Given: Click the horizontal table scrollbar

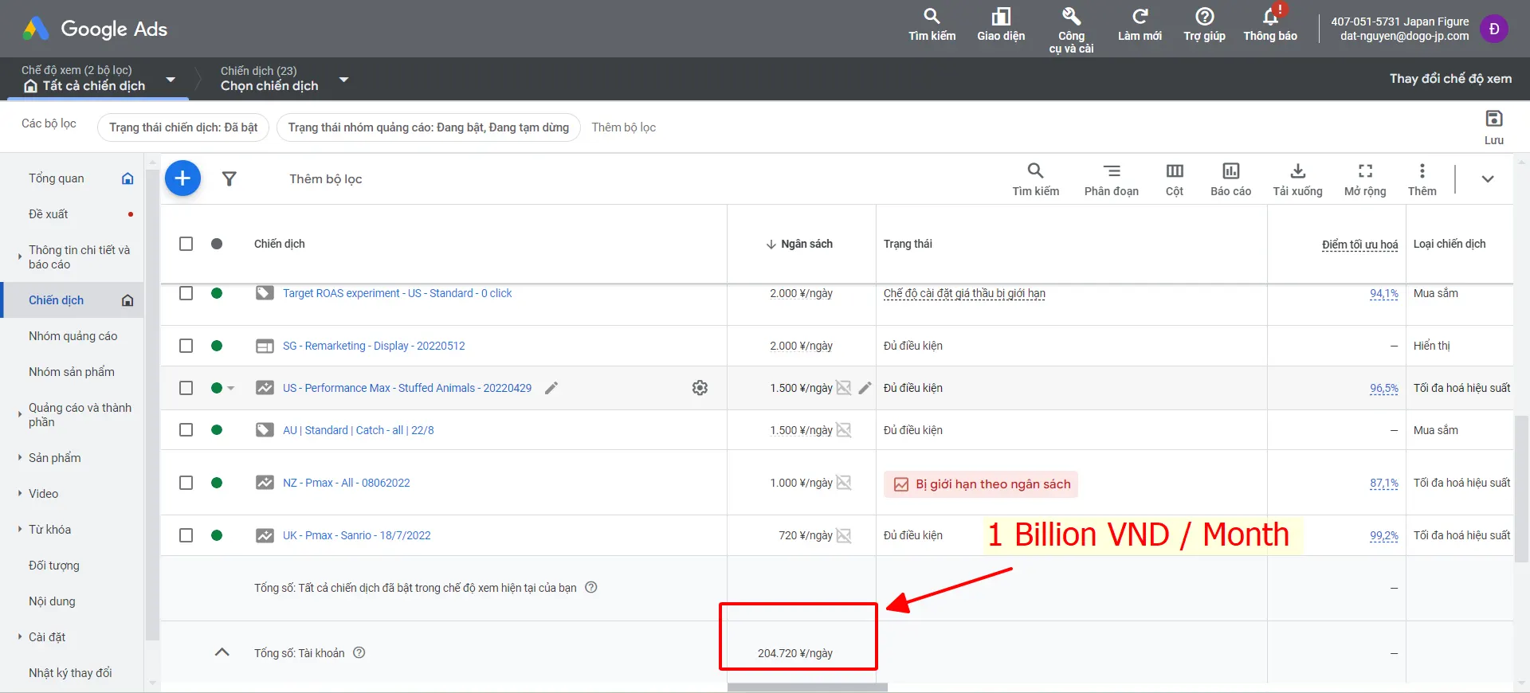Looking at the screenshot, I should coord(807,687).
